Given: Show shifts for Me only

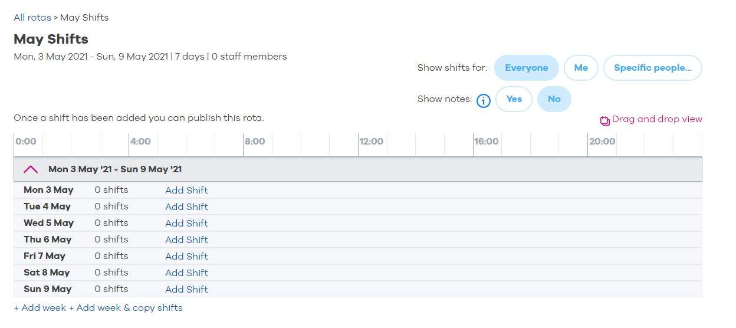Looking at the screenshot, I should (x=581, y=68).
